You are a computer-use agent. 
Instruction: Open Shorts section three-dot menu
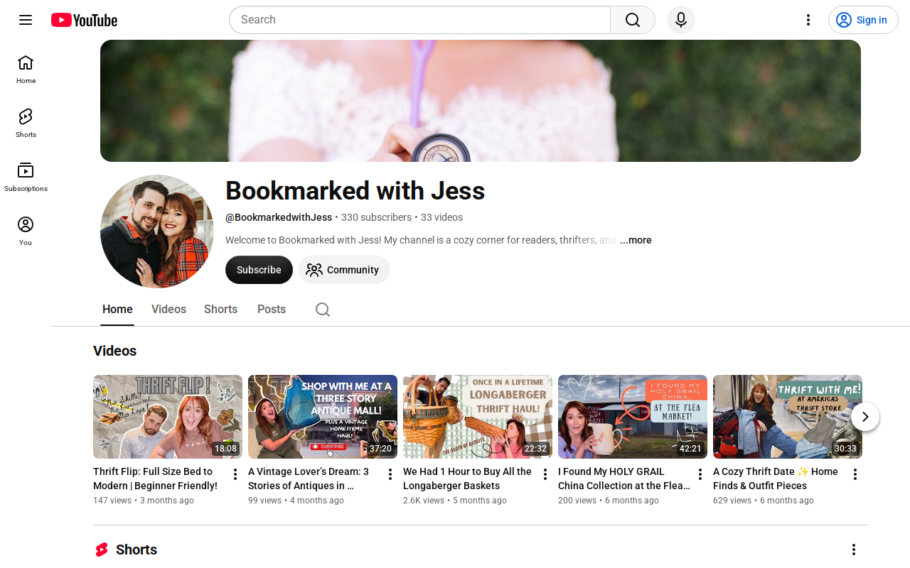[854, 550]
